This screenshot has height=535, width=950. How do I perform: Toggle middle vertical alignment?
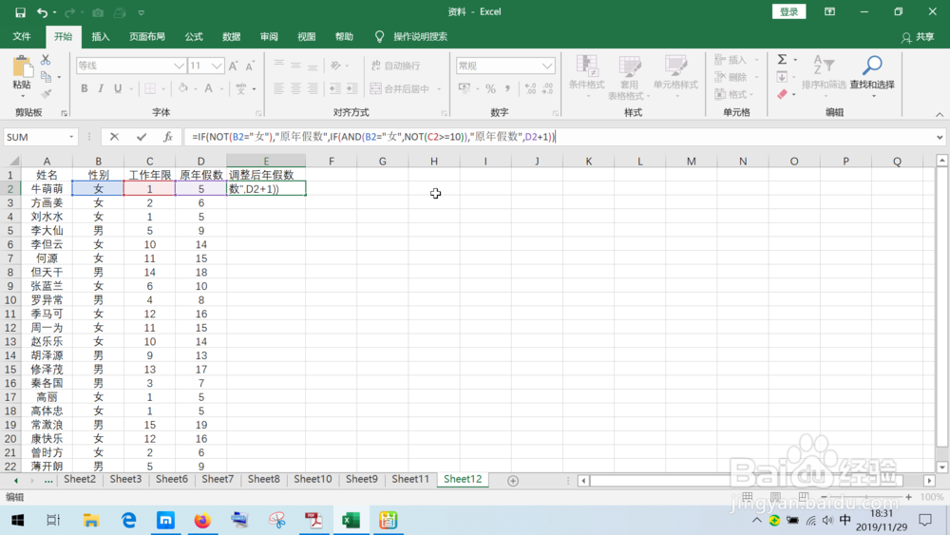(x=295, y=66)
